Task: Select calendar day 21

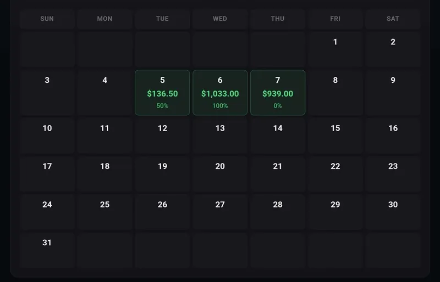Action: point(278,174)
